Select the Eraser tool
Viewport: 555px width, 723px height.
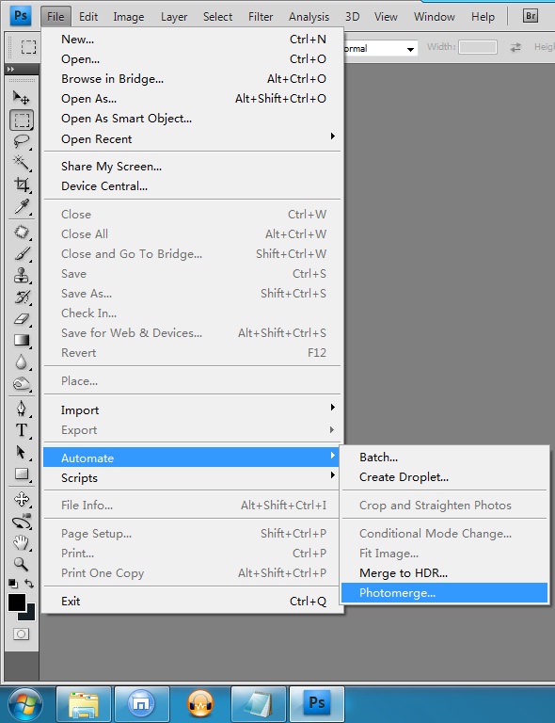pyautogui.click(x=22, y=318)
